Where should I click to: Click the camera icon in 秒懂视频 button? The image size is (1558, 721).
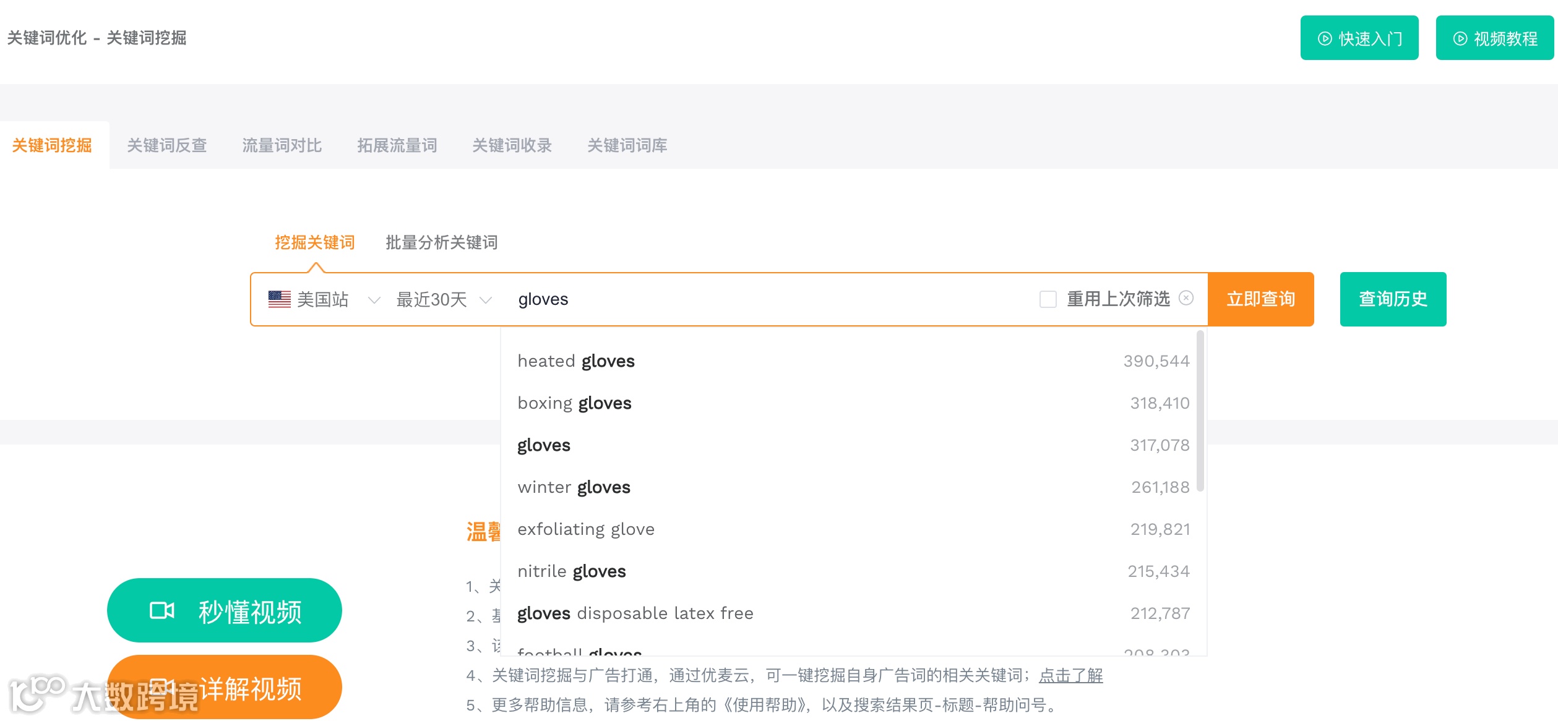click(162, 611)
